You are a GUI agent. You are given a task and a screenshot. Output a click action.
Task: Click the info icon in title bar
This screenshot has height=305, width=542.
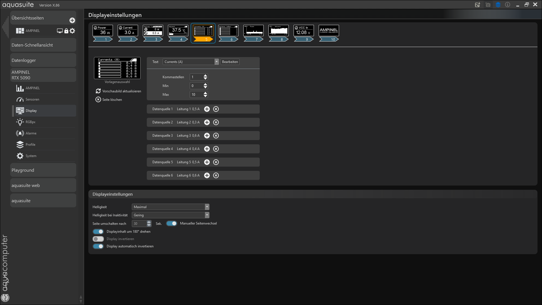coord(508,5)
